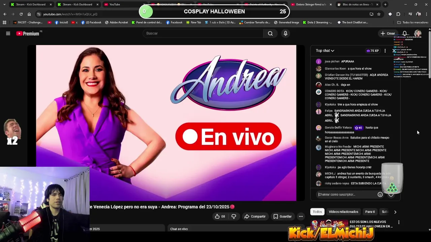Select the Para ti chip
The image size is (431, 242).
pyautogui.click(x=370, y=212)
